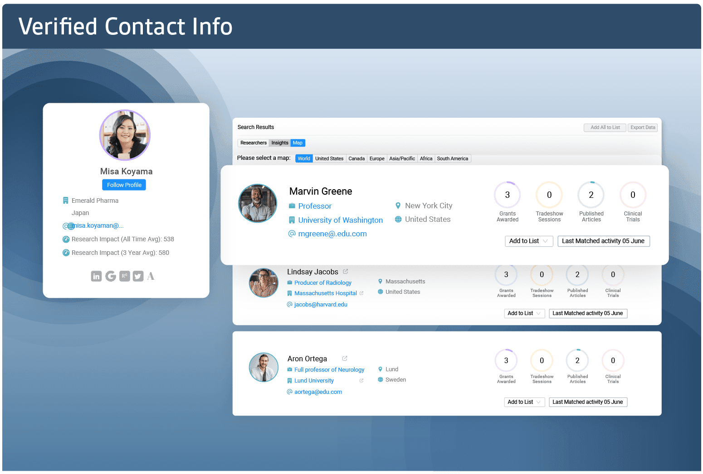This screenshot has height=474, width=703.
Task: Expand Add to List dropdown for Lindsay Jacobs
Action: click(524, 313)
